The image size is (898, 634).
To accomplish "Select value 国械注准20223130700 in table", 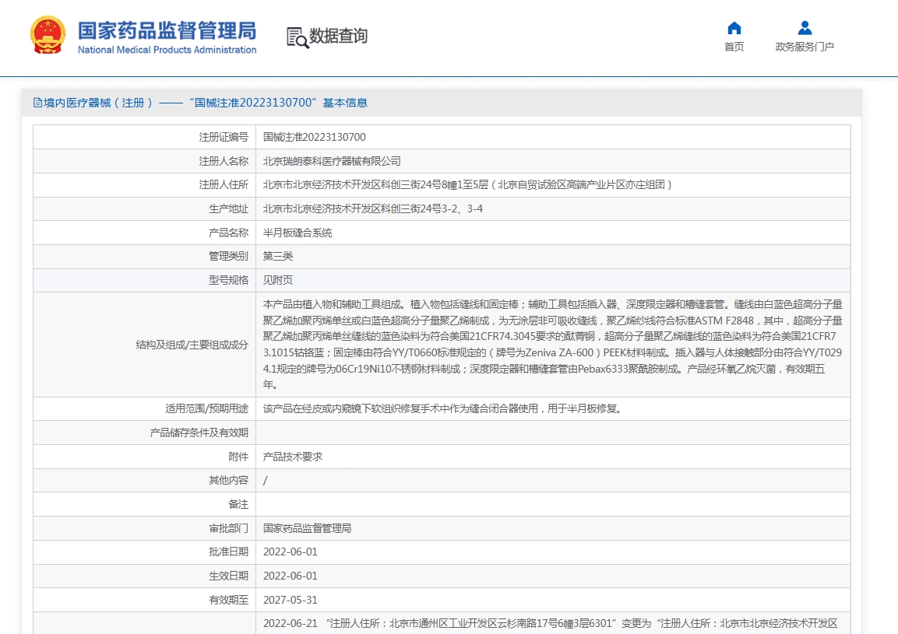I will pyautogui.click(x=315, y=138).
